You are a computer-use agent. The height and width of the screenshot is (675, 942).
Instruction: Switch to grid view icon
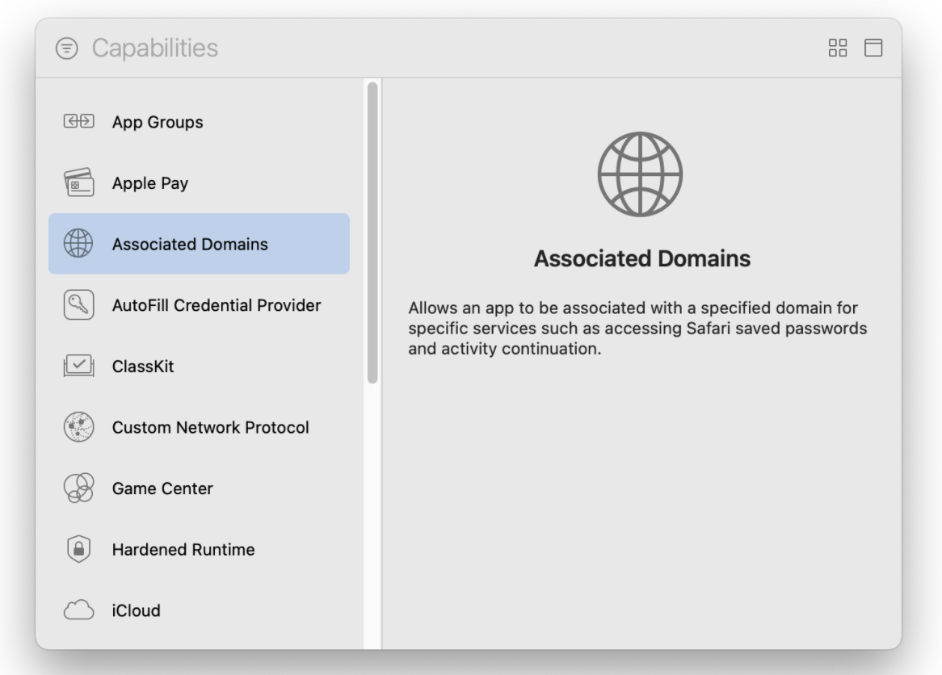point(838,48)
